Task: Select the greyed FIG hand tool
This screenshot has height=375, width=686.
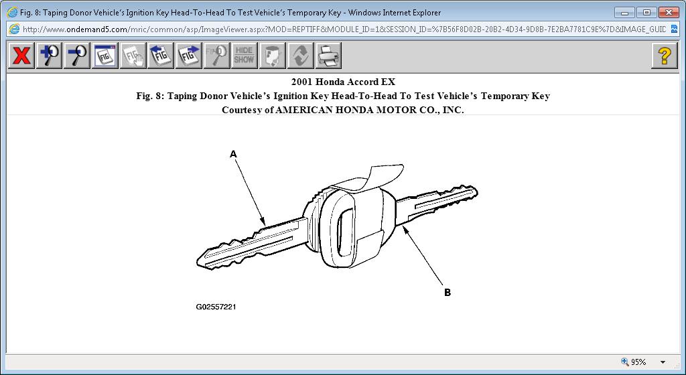Action: 133,56
